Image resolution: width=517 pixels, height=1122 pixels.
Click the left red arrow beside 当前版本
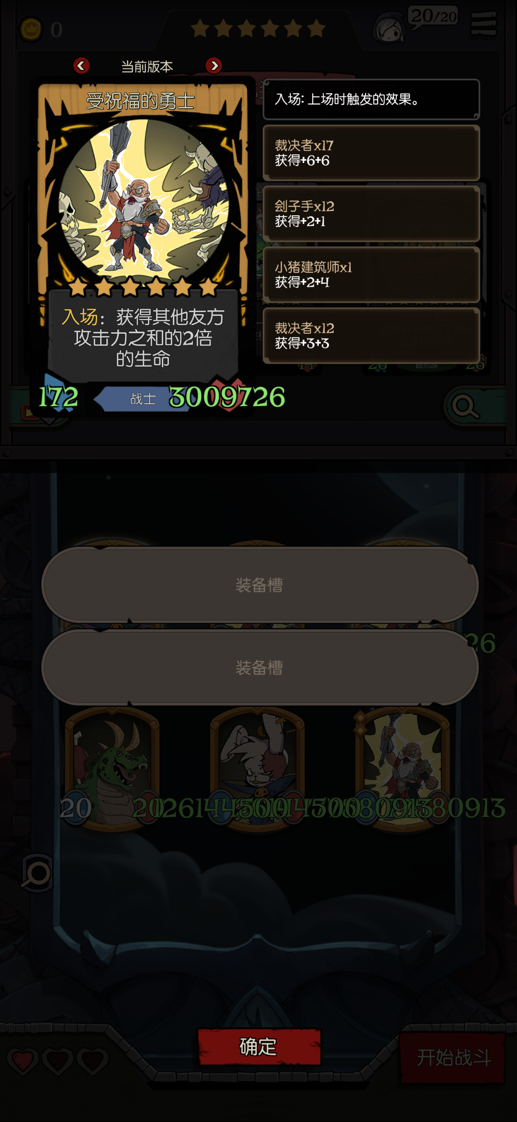click(81, 66)
